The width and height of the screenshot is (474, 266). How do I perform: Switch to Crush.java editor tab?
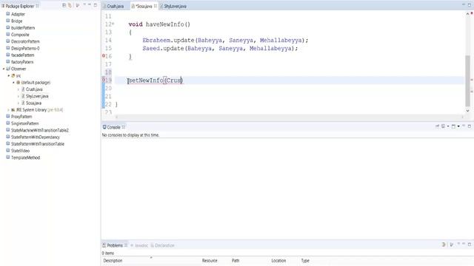coord(116,6)
